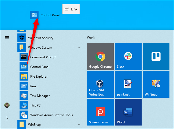Select Control Panel in the app list
The image size is (174, 129).
(40, 67)
